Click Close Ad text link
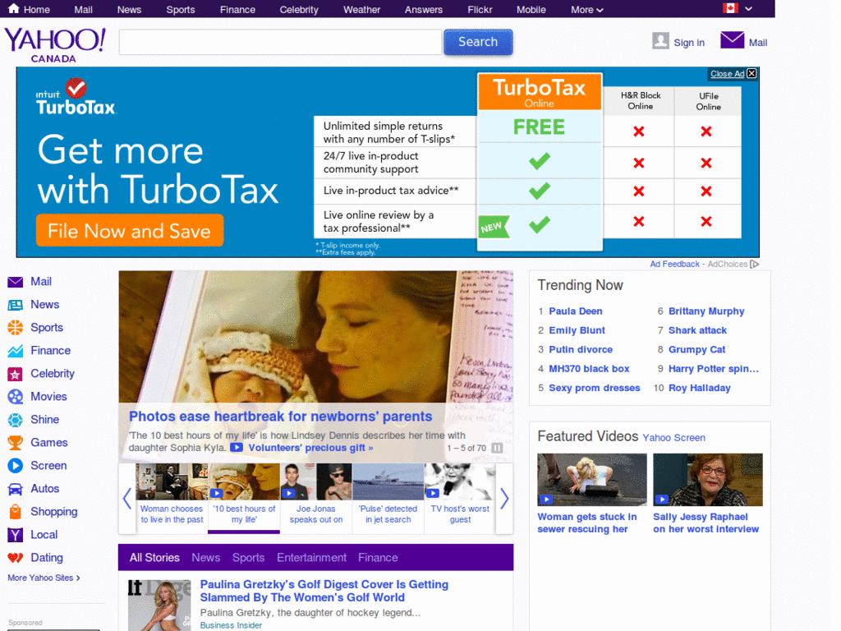 point(728,73)
